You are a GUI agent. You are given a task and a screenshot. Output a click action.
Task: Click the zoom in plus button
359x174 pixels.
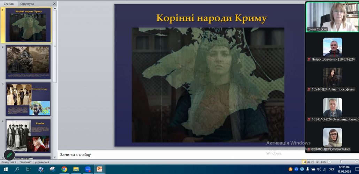357,162
